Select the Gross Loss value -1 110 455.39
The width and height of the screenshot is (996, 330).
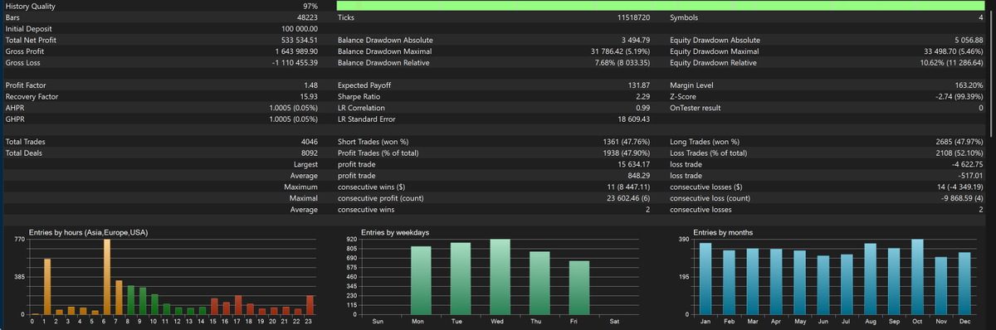coord(295,63)
